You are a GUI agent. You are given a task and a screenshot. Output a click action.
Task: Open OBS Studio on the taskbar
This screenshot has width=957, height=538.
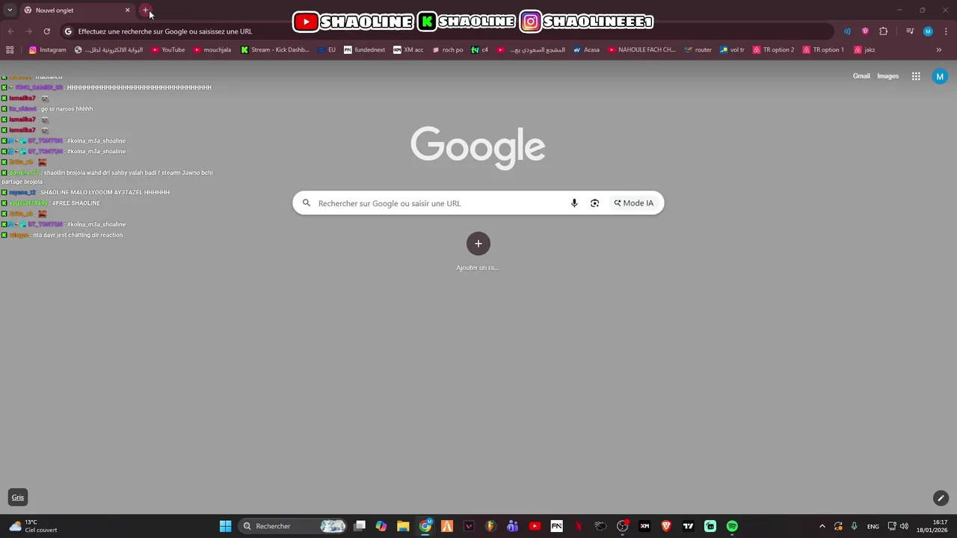point(622,526)
